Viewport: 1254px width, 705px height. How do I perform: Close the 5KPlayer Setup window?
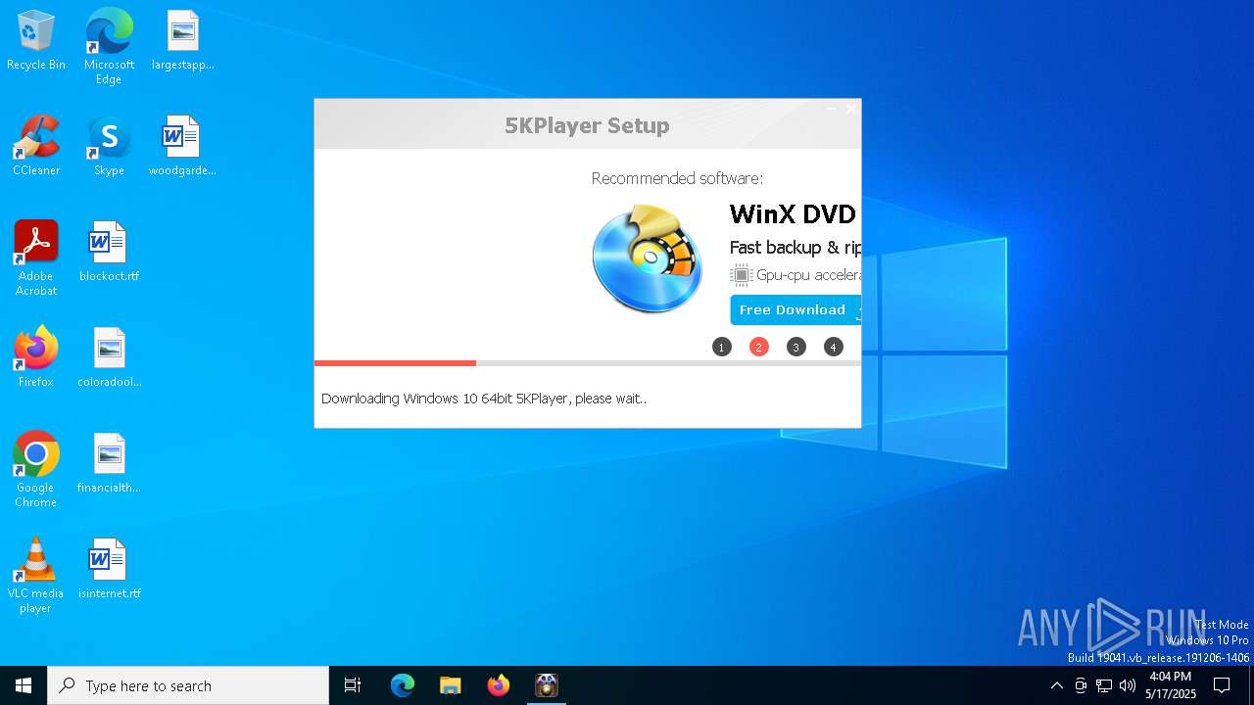point(850,109)
